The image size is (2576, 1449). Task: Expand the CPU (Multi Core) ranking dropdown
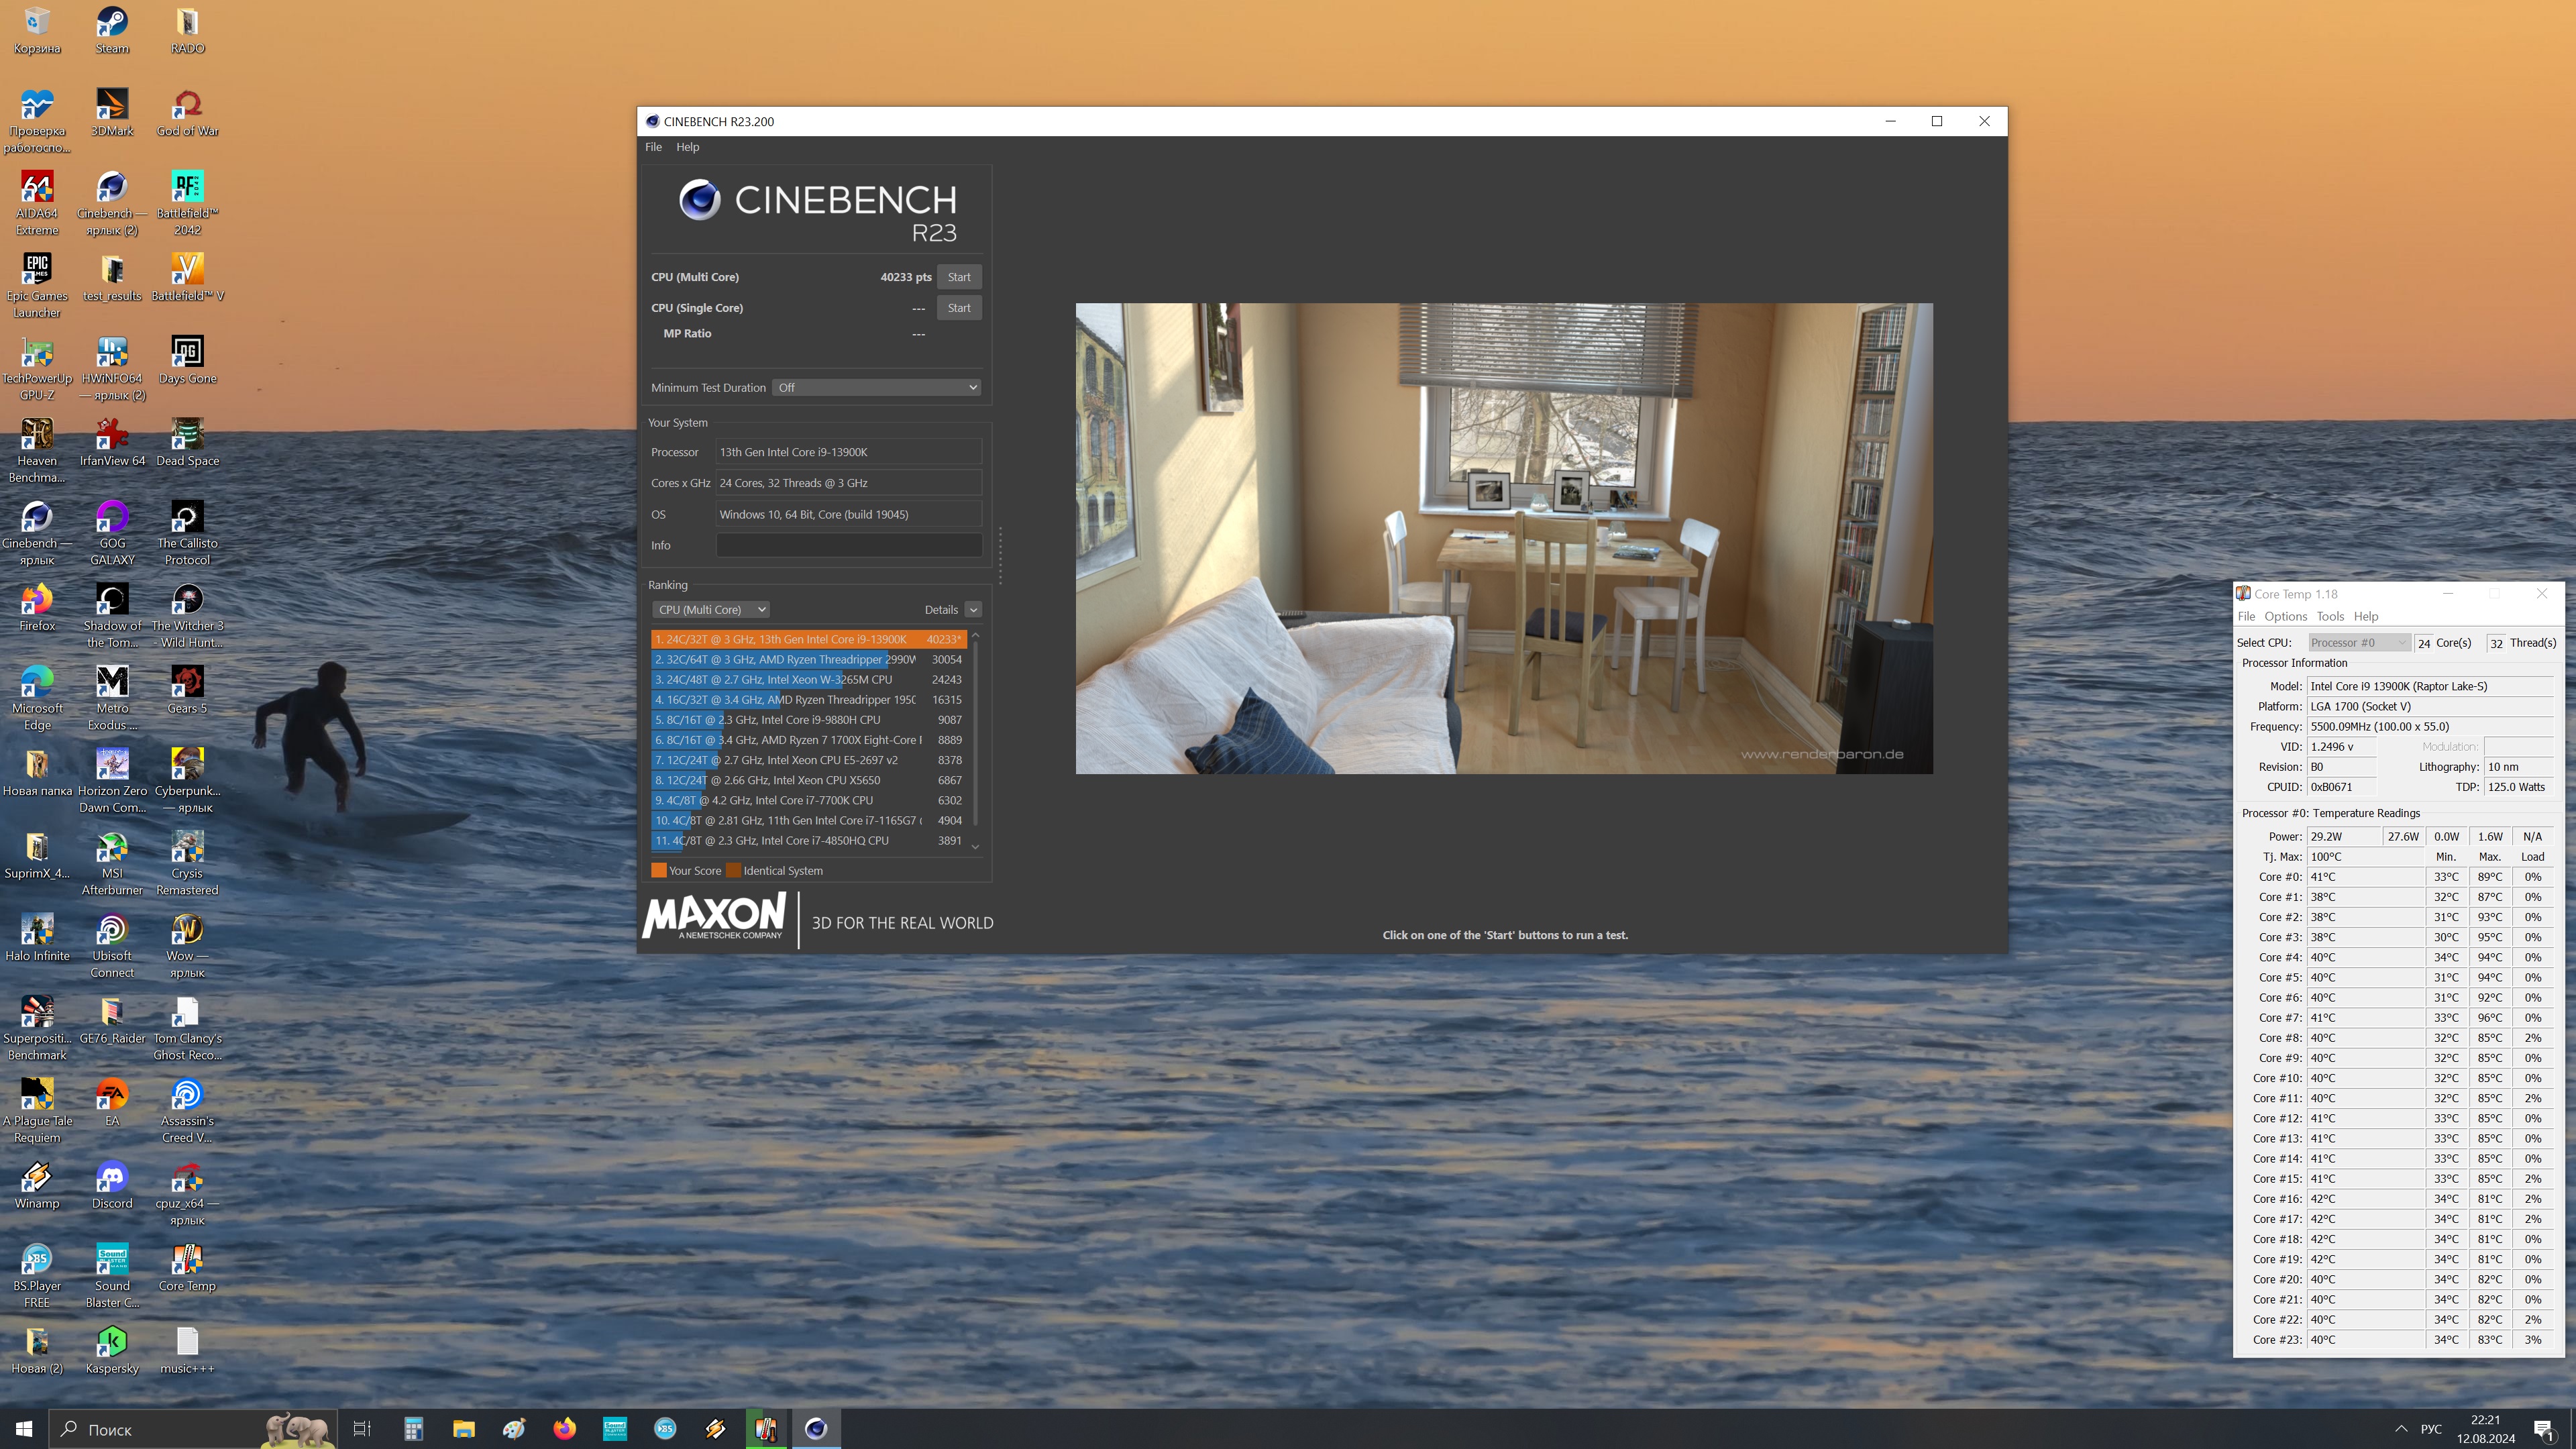711,610
